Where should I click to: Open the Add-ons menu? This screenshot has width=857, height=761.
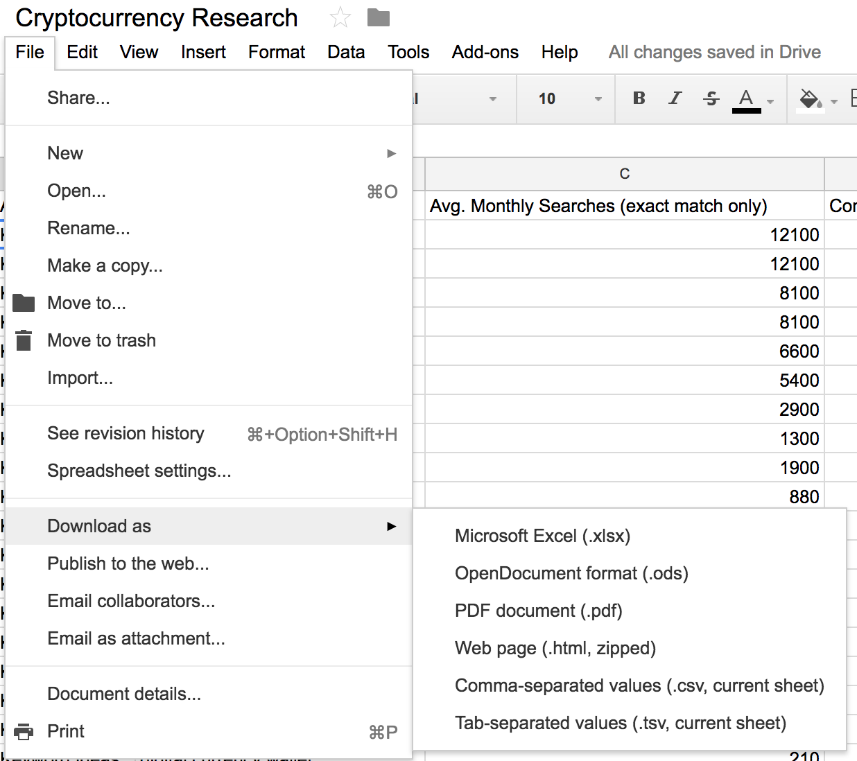point(485,51)
